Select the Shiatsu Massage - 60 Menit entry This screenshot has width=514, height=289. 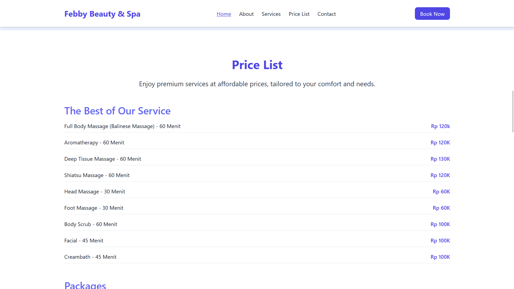point(97,175)
